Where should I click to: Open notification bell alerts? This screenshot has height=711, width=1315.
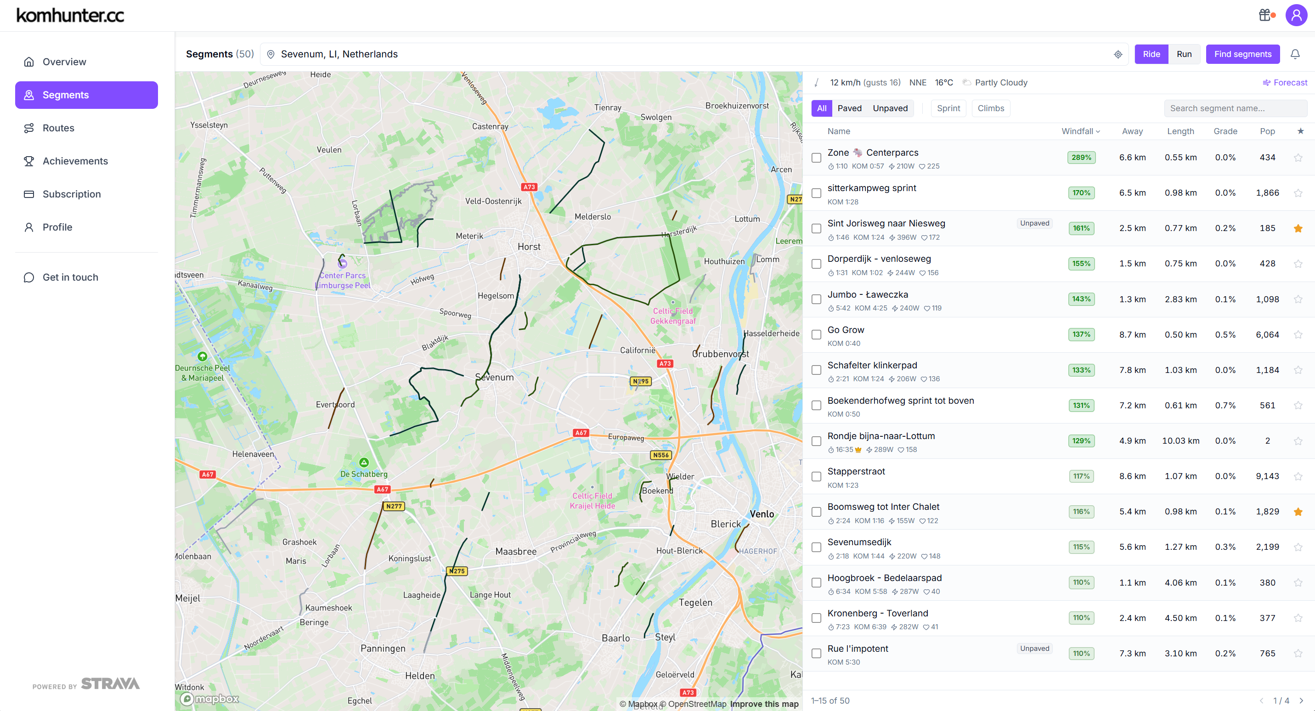pos(1295,54)
